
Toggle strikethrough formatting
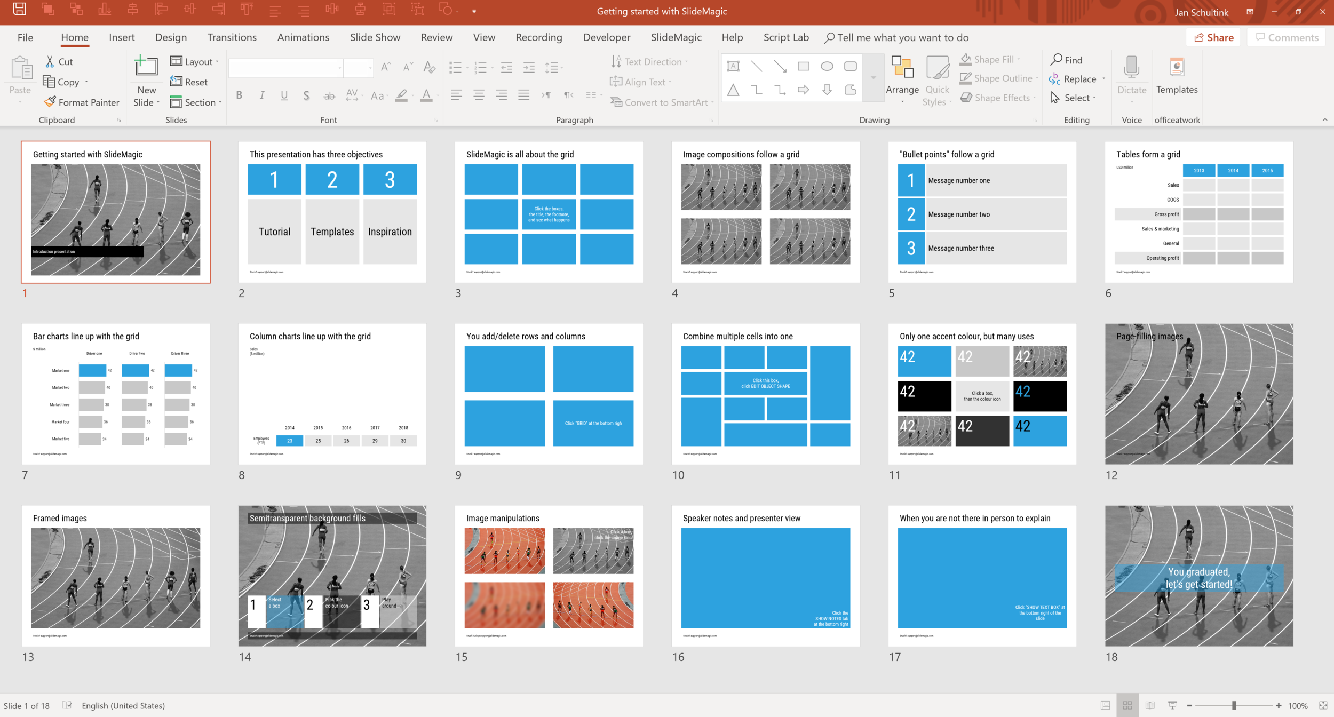329,95
